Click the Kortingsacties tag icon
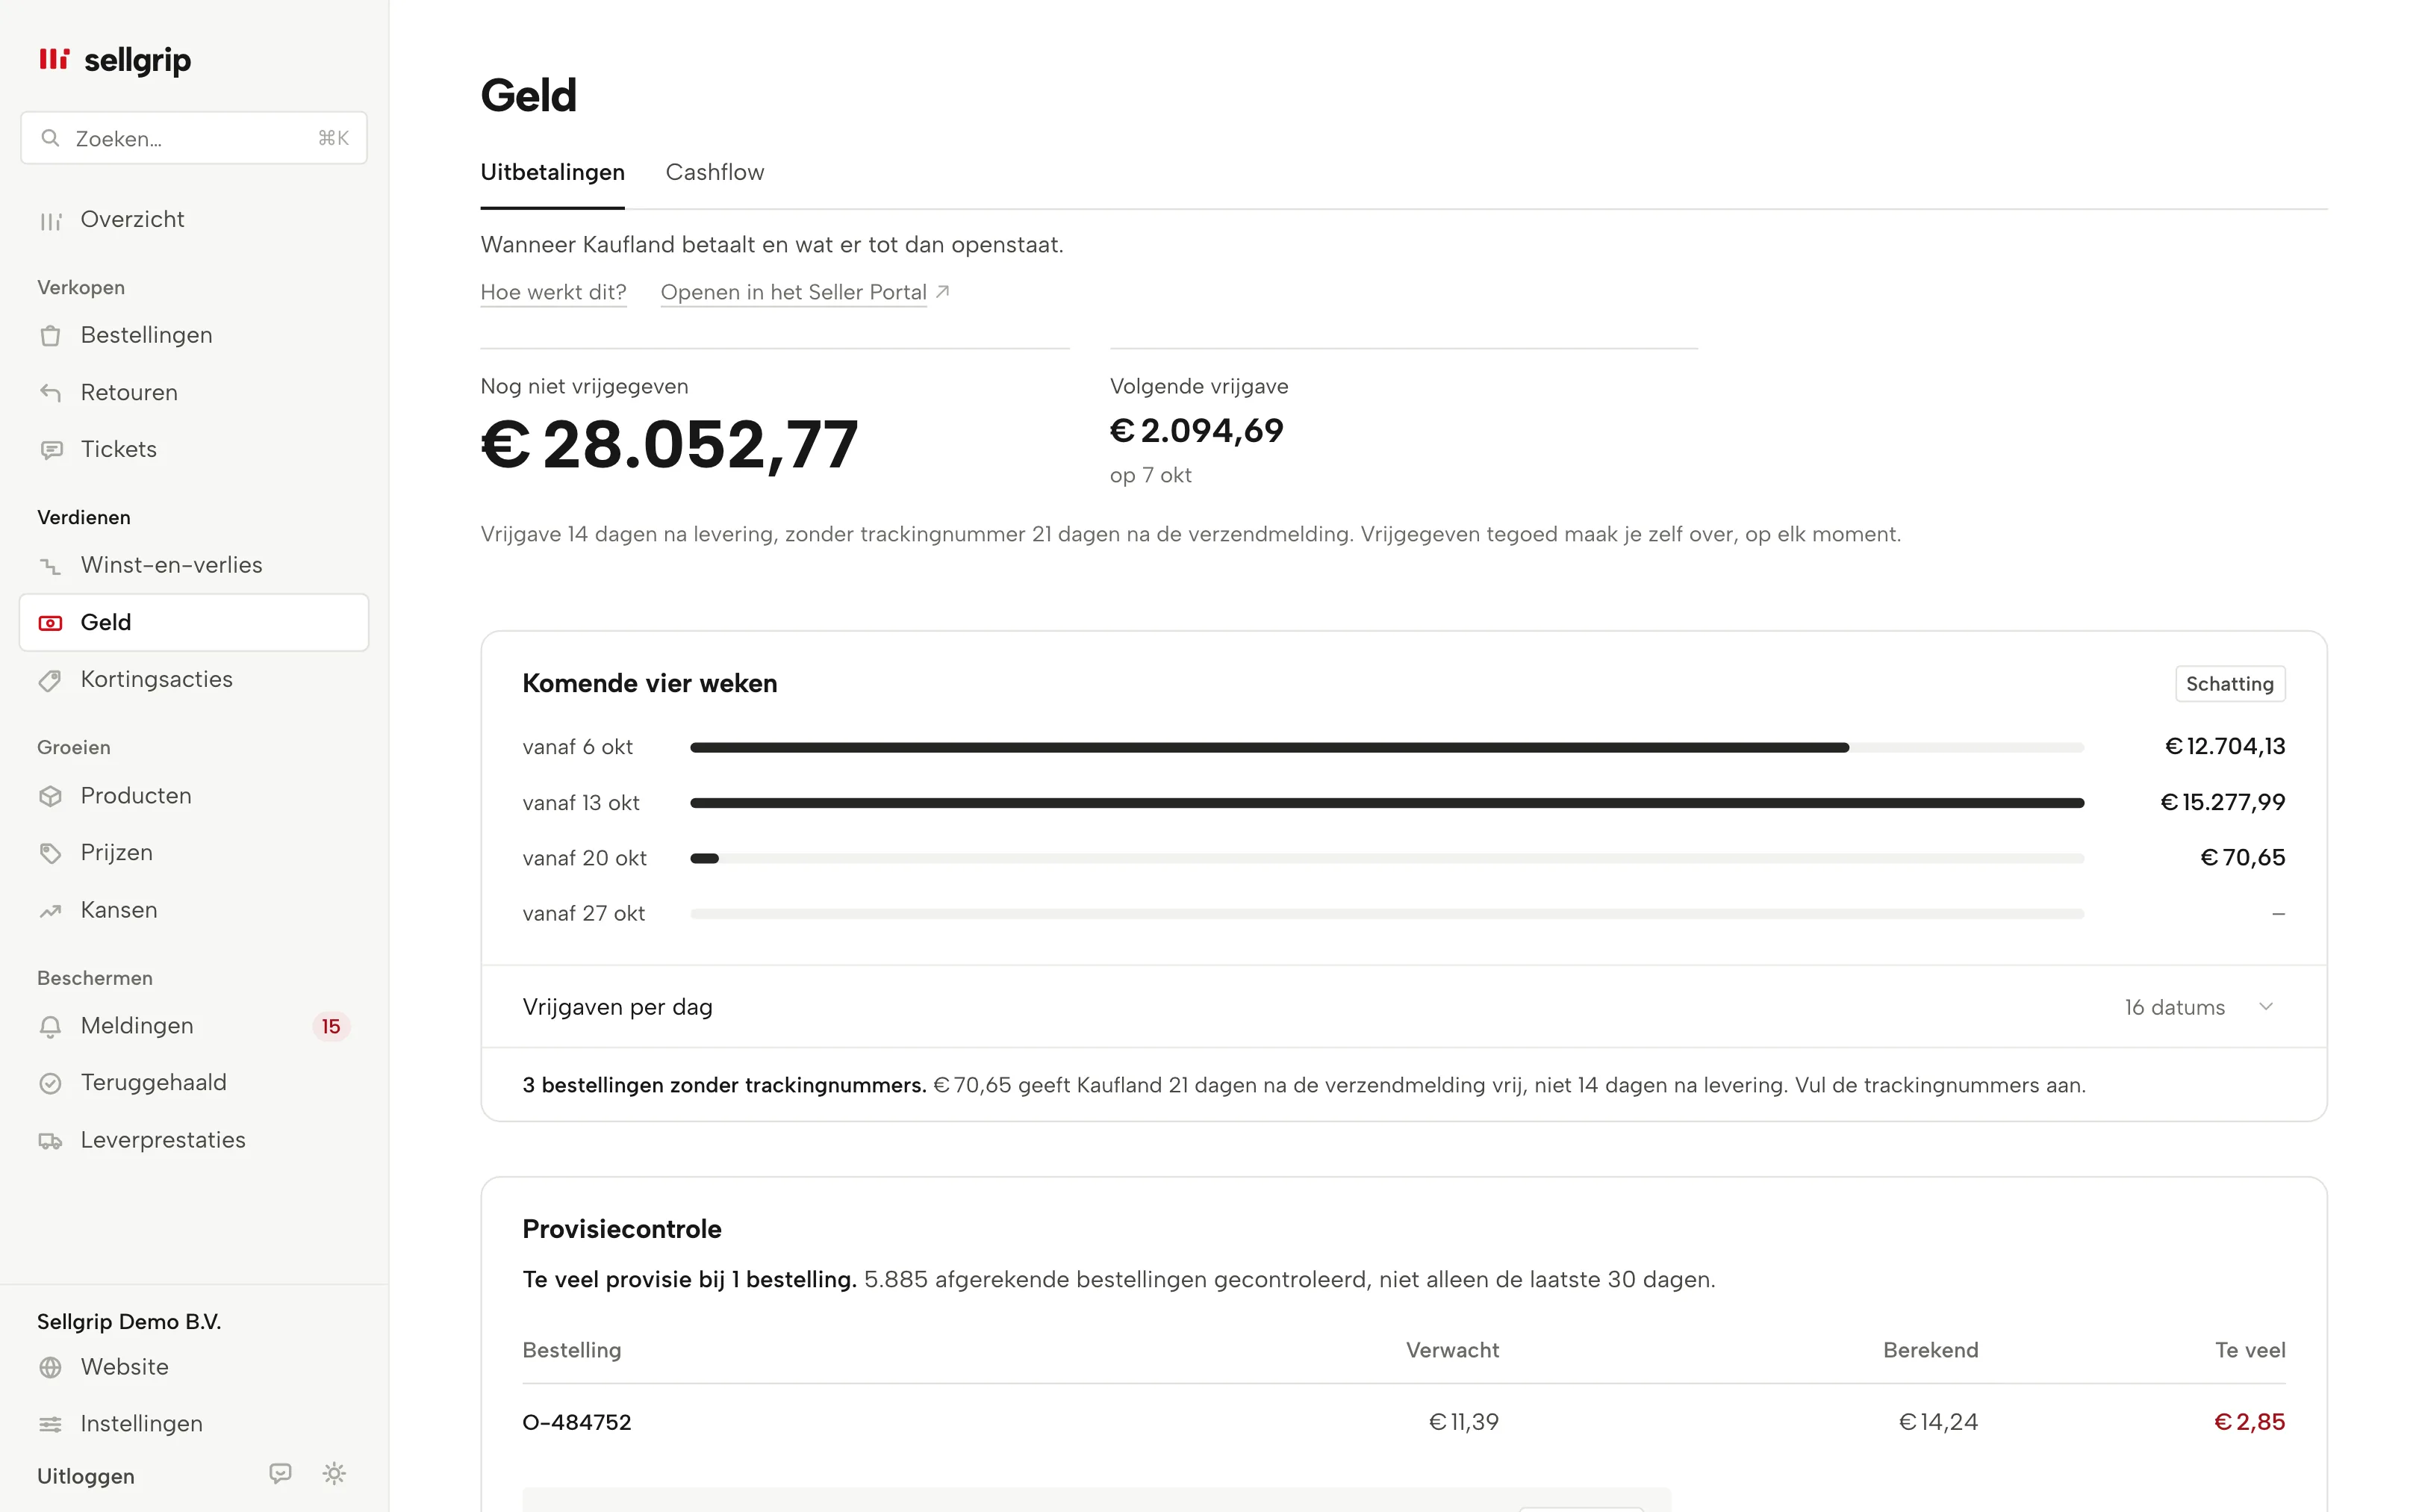Screen dimensions: 2419x1512 click(50, 680)
